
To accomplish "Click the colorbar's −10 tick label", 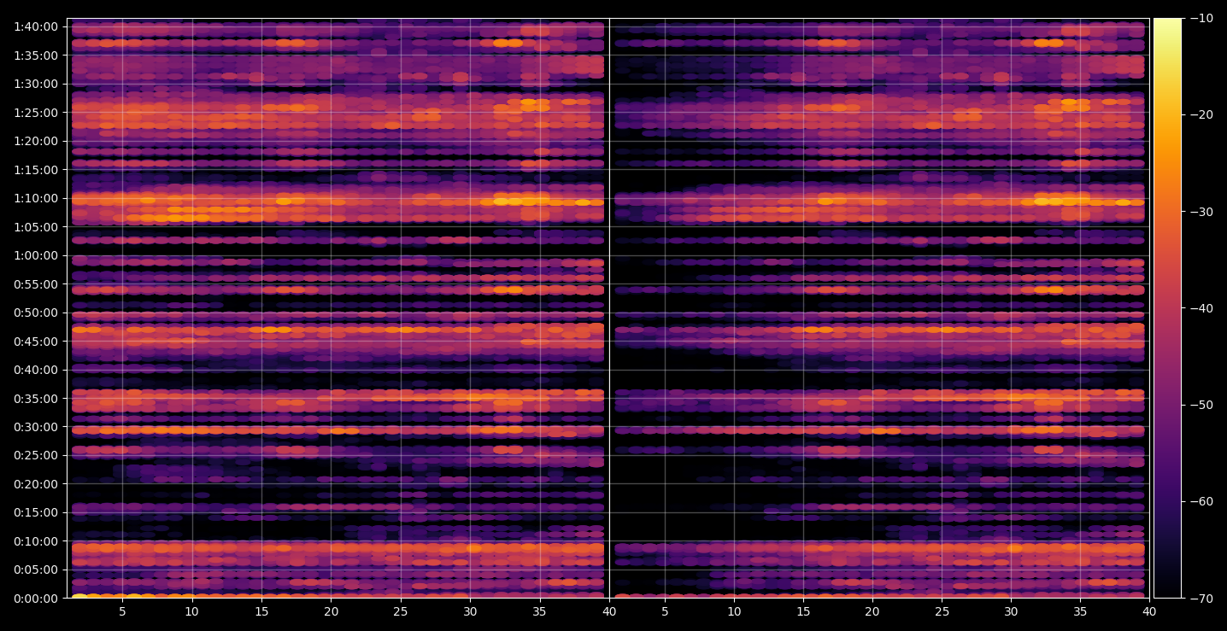I will [1201, 18].
